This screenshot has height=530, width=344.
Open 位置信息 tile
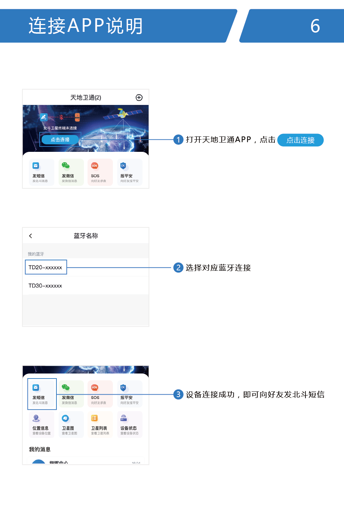(x=42, y=424)
